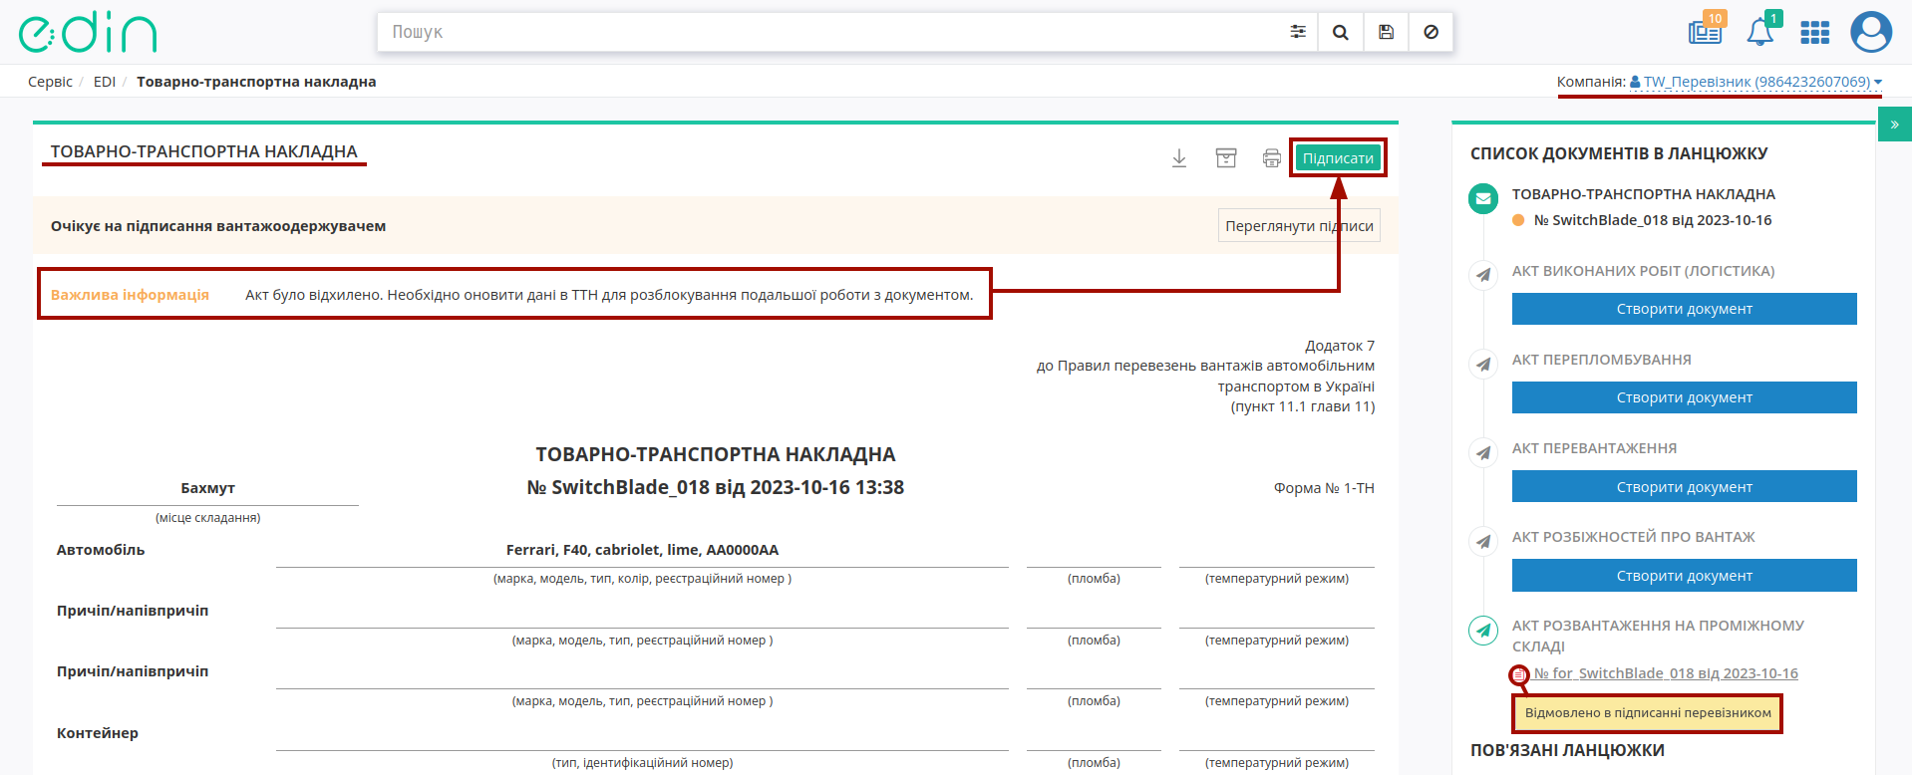Screen dimensions: 1912x775
Task: Click the Відмовлено в підписанні перевізником status label
Action: pos(1648,713)
